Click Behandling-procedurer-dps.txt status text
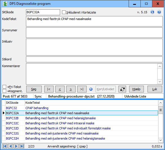Image resolution: width=165 pixels, height=150 pixels. click(71, 96)
